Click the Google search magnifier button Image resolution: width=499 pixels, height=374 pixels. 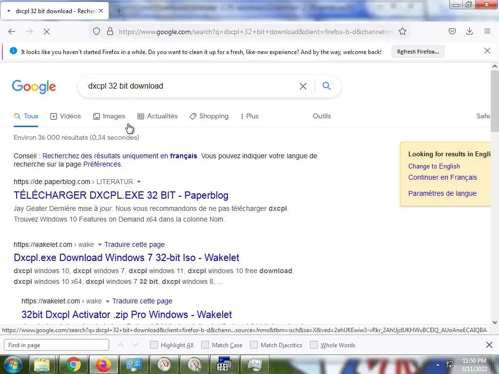(326, 86)
